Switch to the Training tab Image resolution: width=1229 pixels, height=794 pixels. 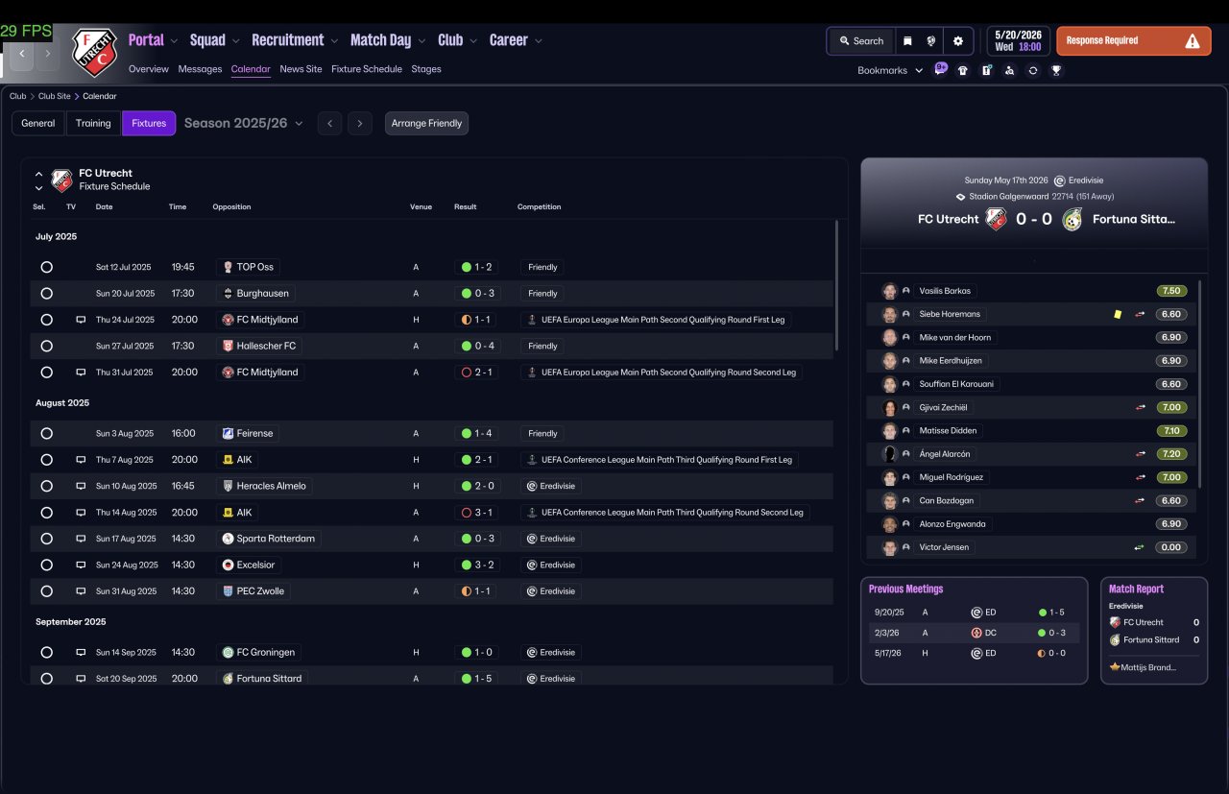point(93,123)
